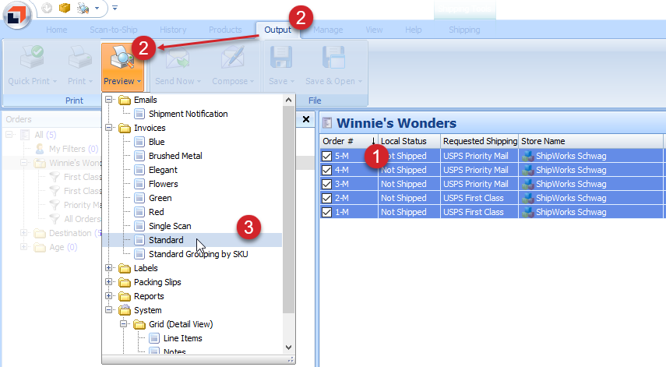This screenshot has height=367, width=666.
Task: Expand the Reports folder node
Action: point(109,295)
